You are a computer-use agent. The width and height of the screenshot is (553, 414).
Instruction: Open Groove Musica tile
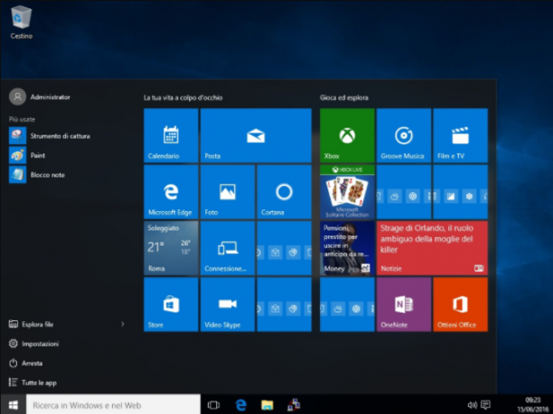404,135
